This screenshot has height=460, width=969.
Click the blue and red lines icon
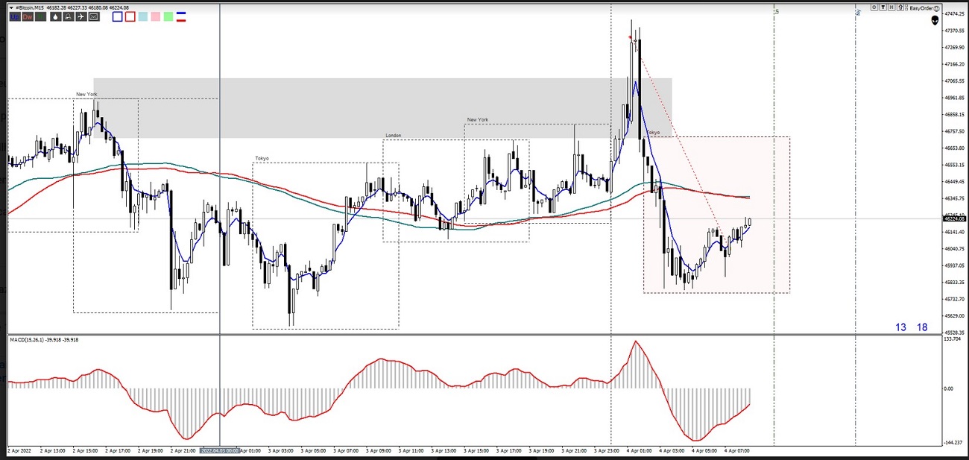[181, 16]
